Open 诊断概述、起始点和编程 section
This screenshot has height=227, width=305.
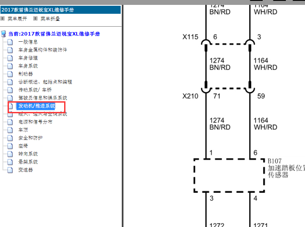pyautogui.click(x=45, y=82)
